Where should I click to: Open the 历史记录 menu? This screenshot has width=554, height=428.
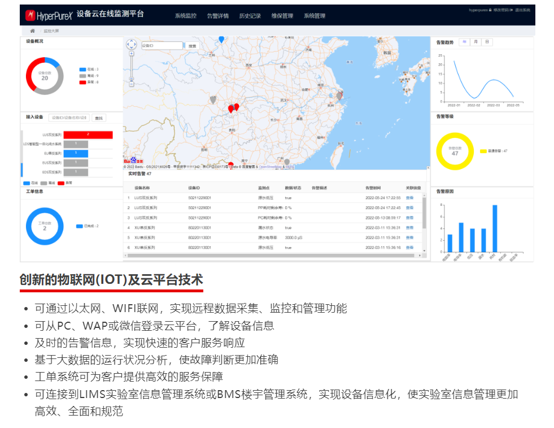coord(250,16)
